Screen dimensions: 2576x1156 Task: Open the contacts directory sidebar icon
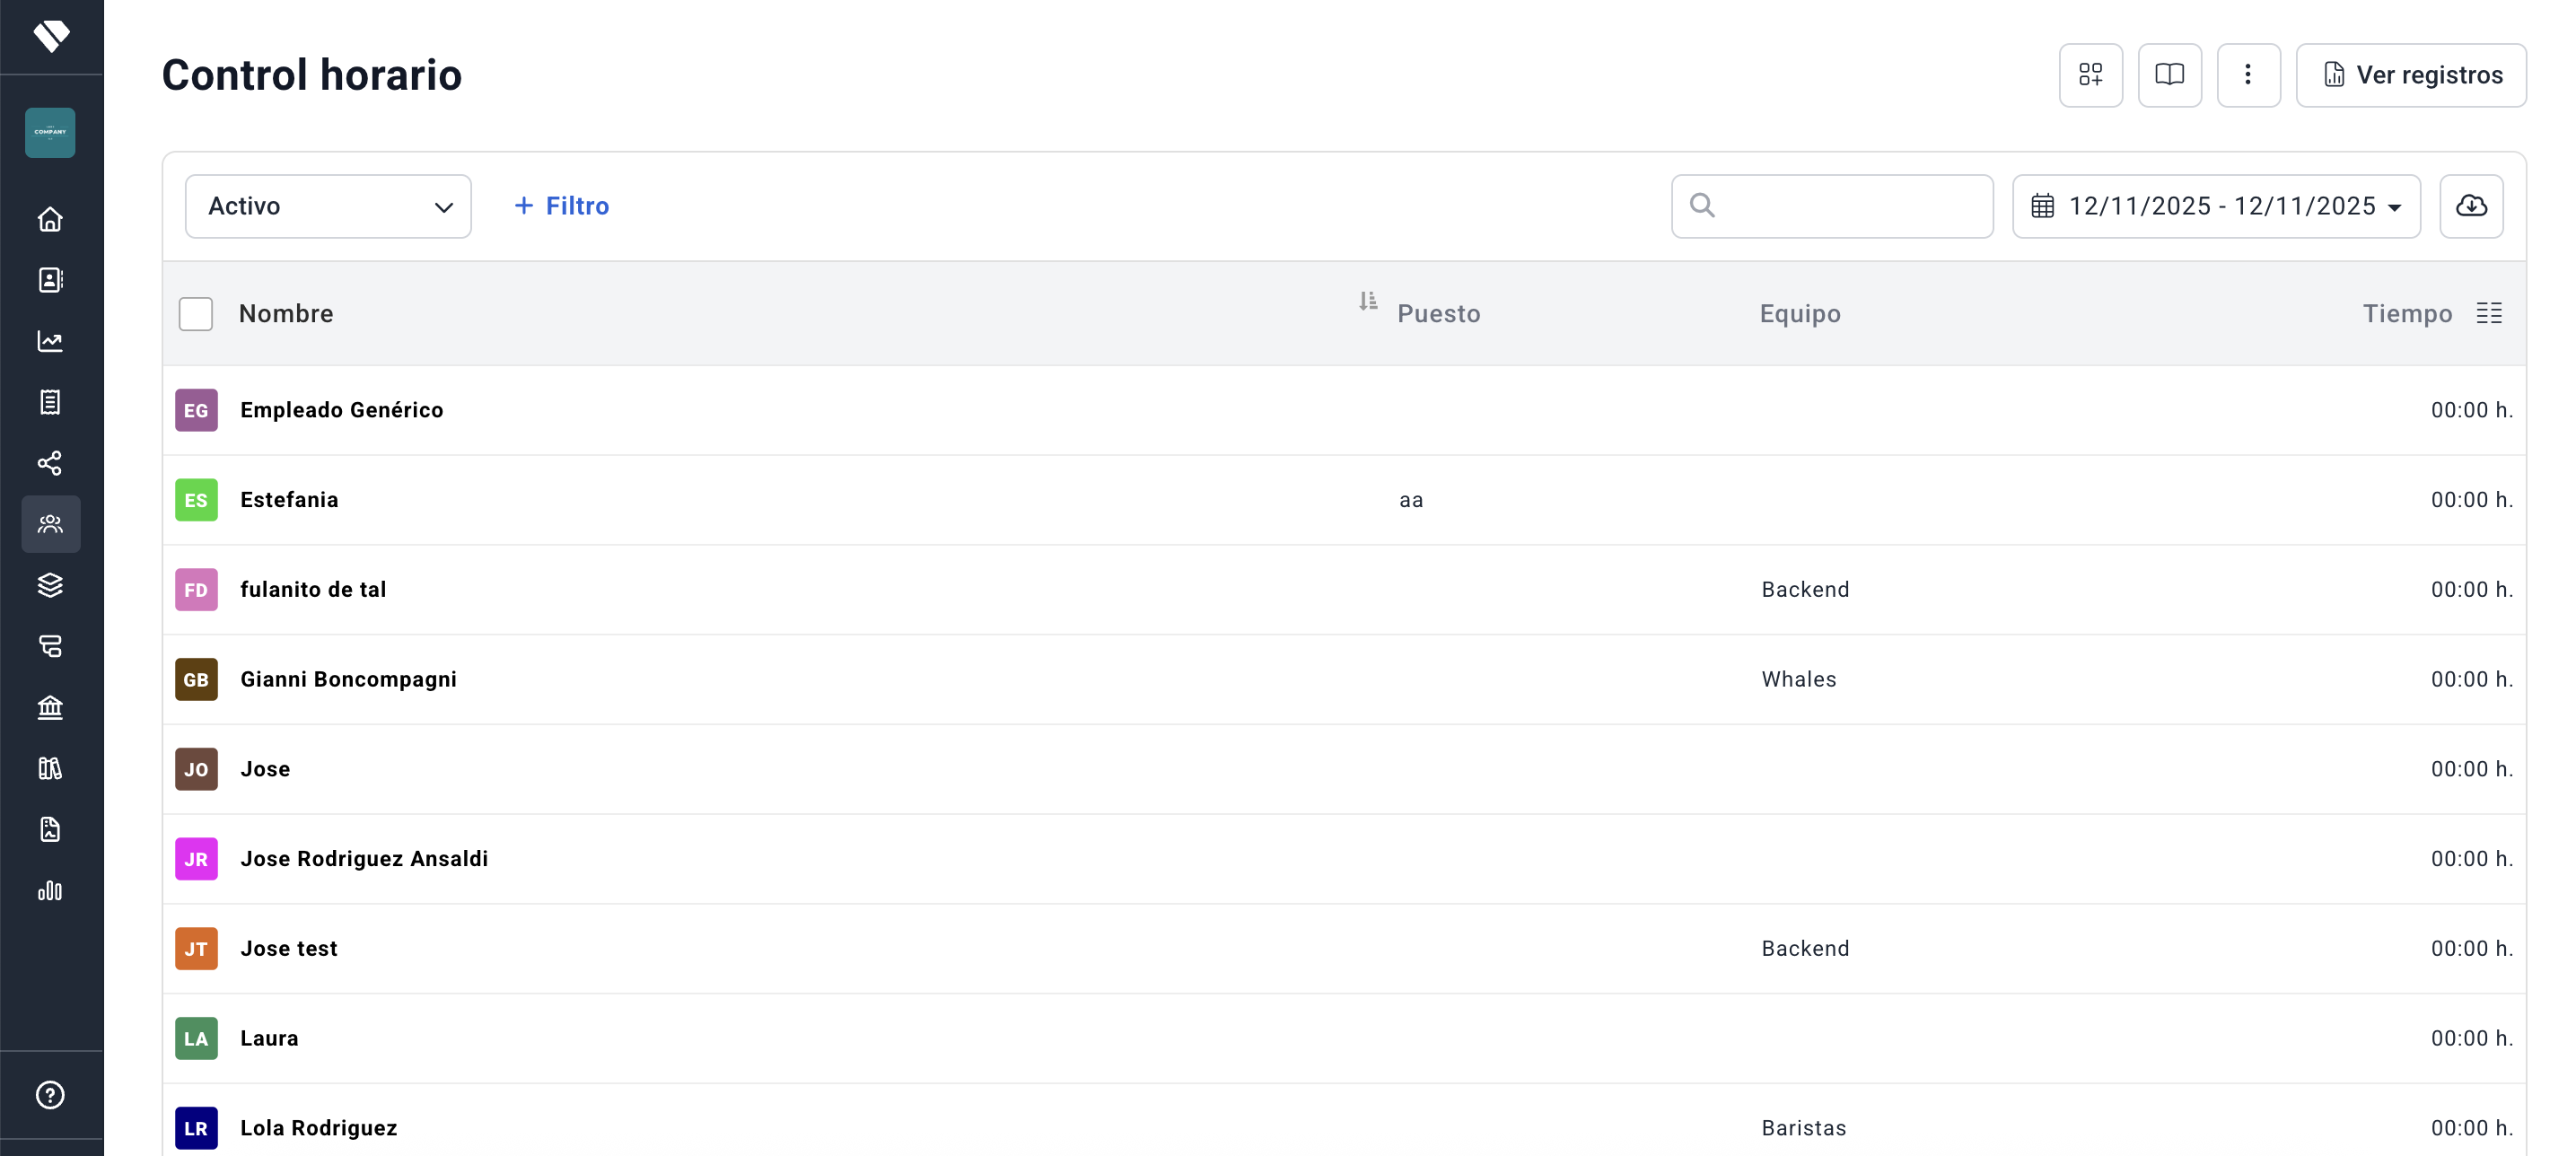coord(50,280)
